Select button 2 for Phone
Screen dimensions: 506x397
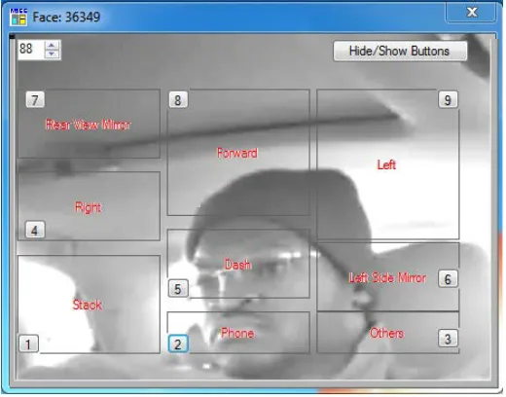pyautogui.click(x=178, y=343)
